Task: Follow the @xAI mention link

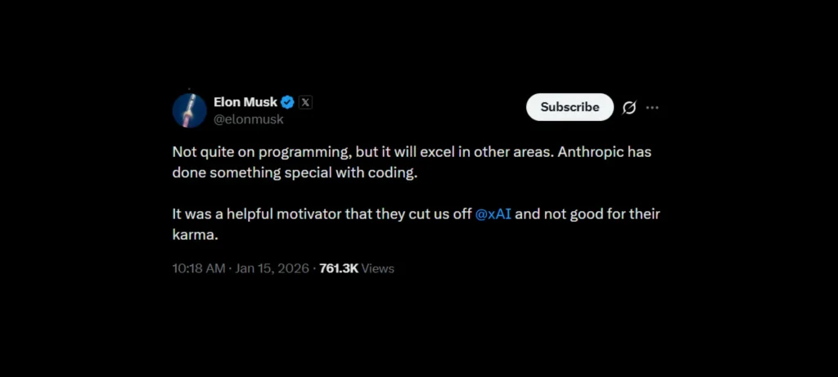Action: tap(493, 214)
